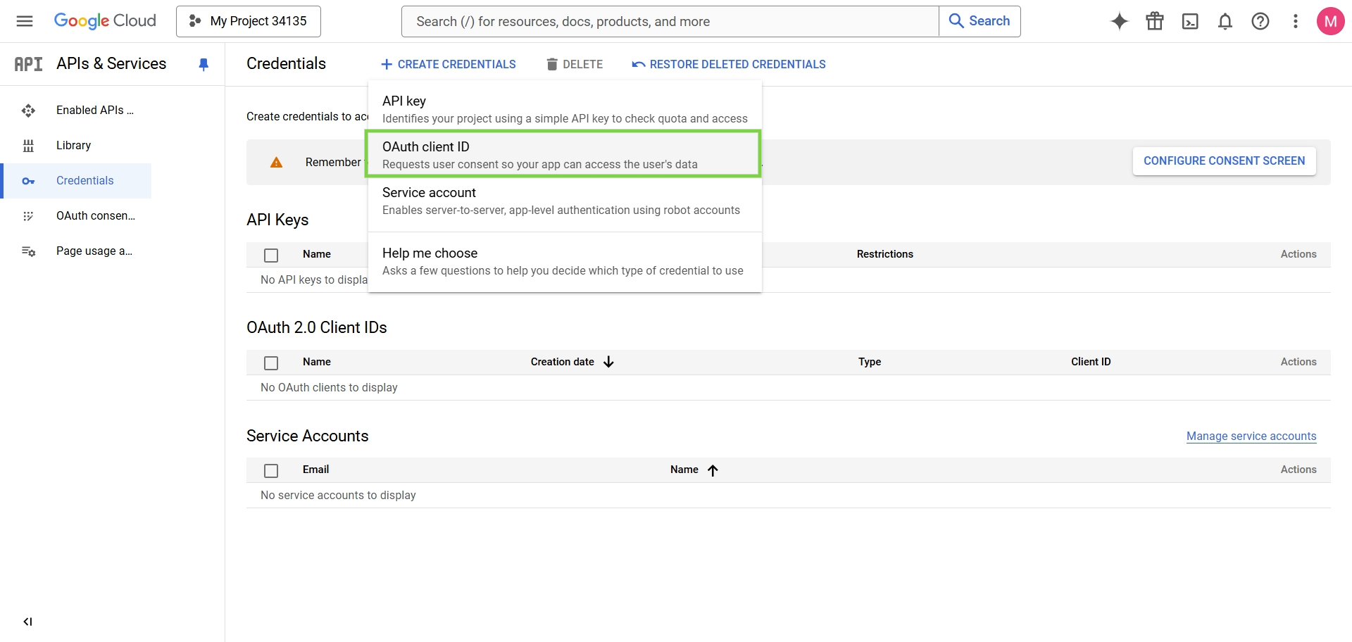Click the Restrictions column header
The width and height of the screenshot is (1352, 642).
[x=885, y=254]
